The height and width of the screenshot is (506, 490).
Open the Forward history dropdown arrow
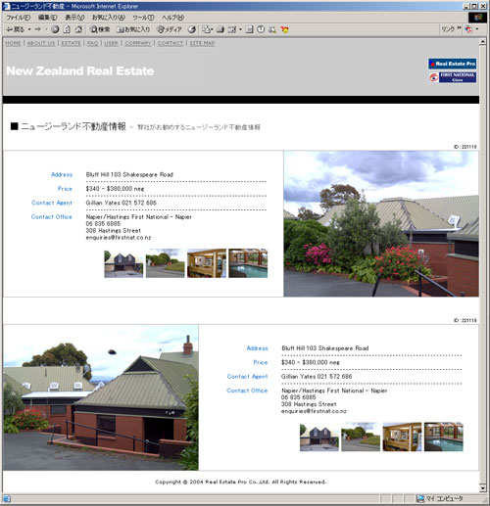click(46, 29)
